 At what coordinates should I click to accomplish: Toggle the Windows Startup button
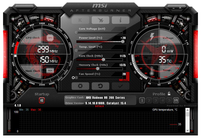tap(42, 100)
